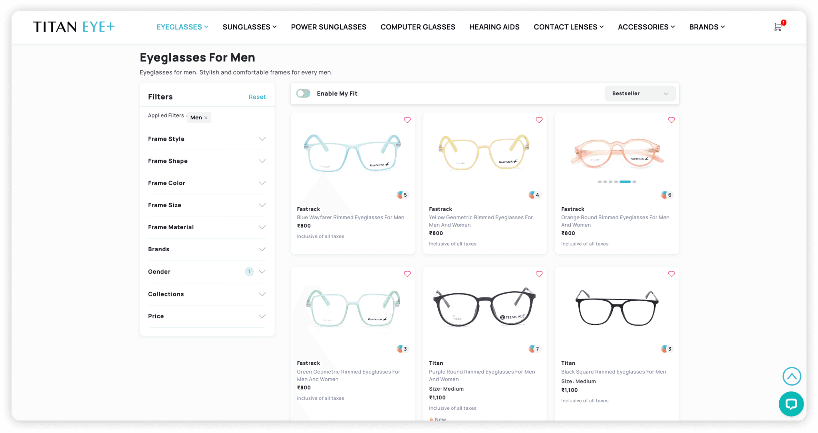The image size is (818, 433).
Task: Expand the Frame Material filter
Action: pyautogui.click(x=207, y=227)
